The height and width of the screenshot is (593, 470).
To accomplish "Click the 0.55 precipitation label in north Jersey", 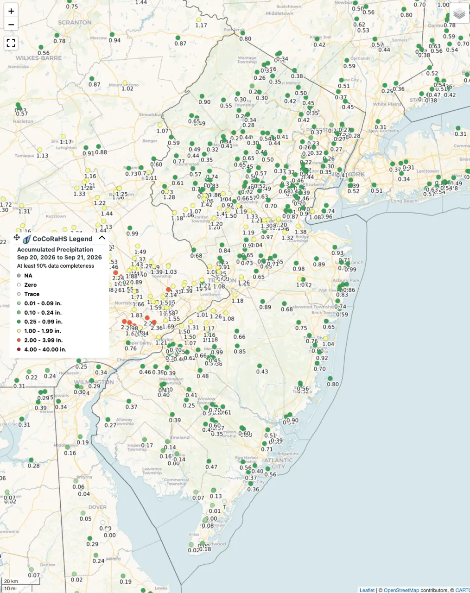I will coord(226,106).
